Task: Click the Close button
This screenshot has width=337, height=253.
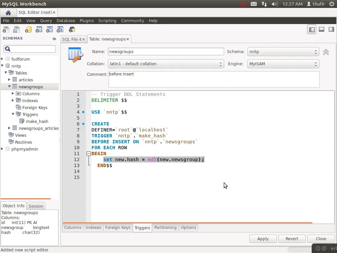Action: (x=321, y=239)
